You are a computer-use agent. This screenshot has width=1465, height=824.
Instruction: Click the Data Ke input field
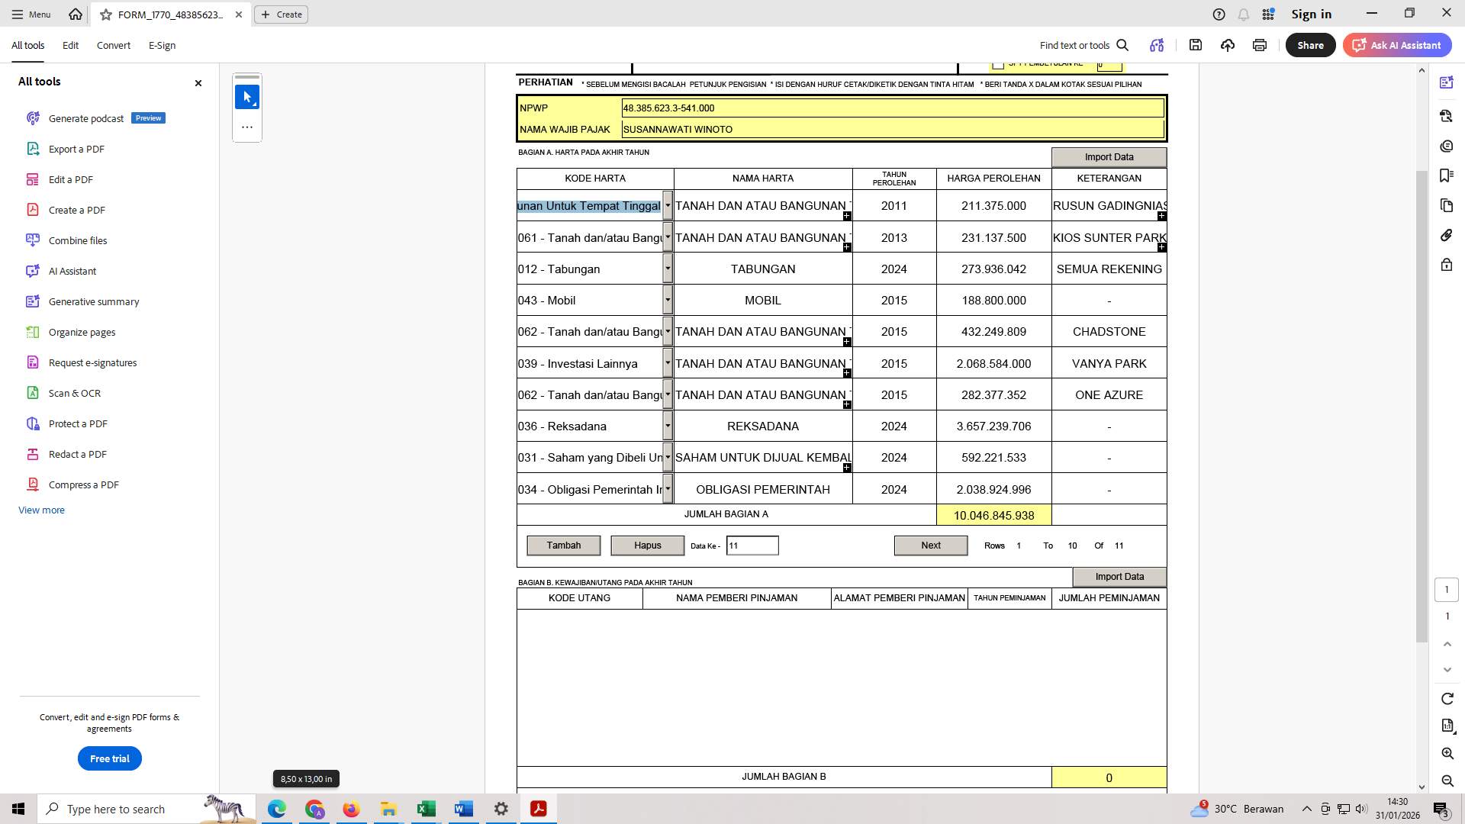click(752, 545)
